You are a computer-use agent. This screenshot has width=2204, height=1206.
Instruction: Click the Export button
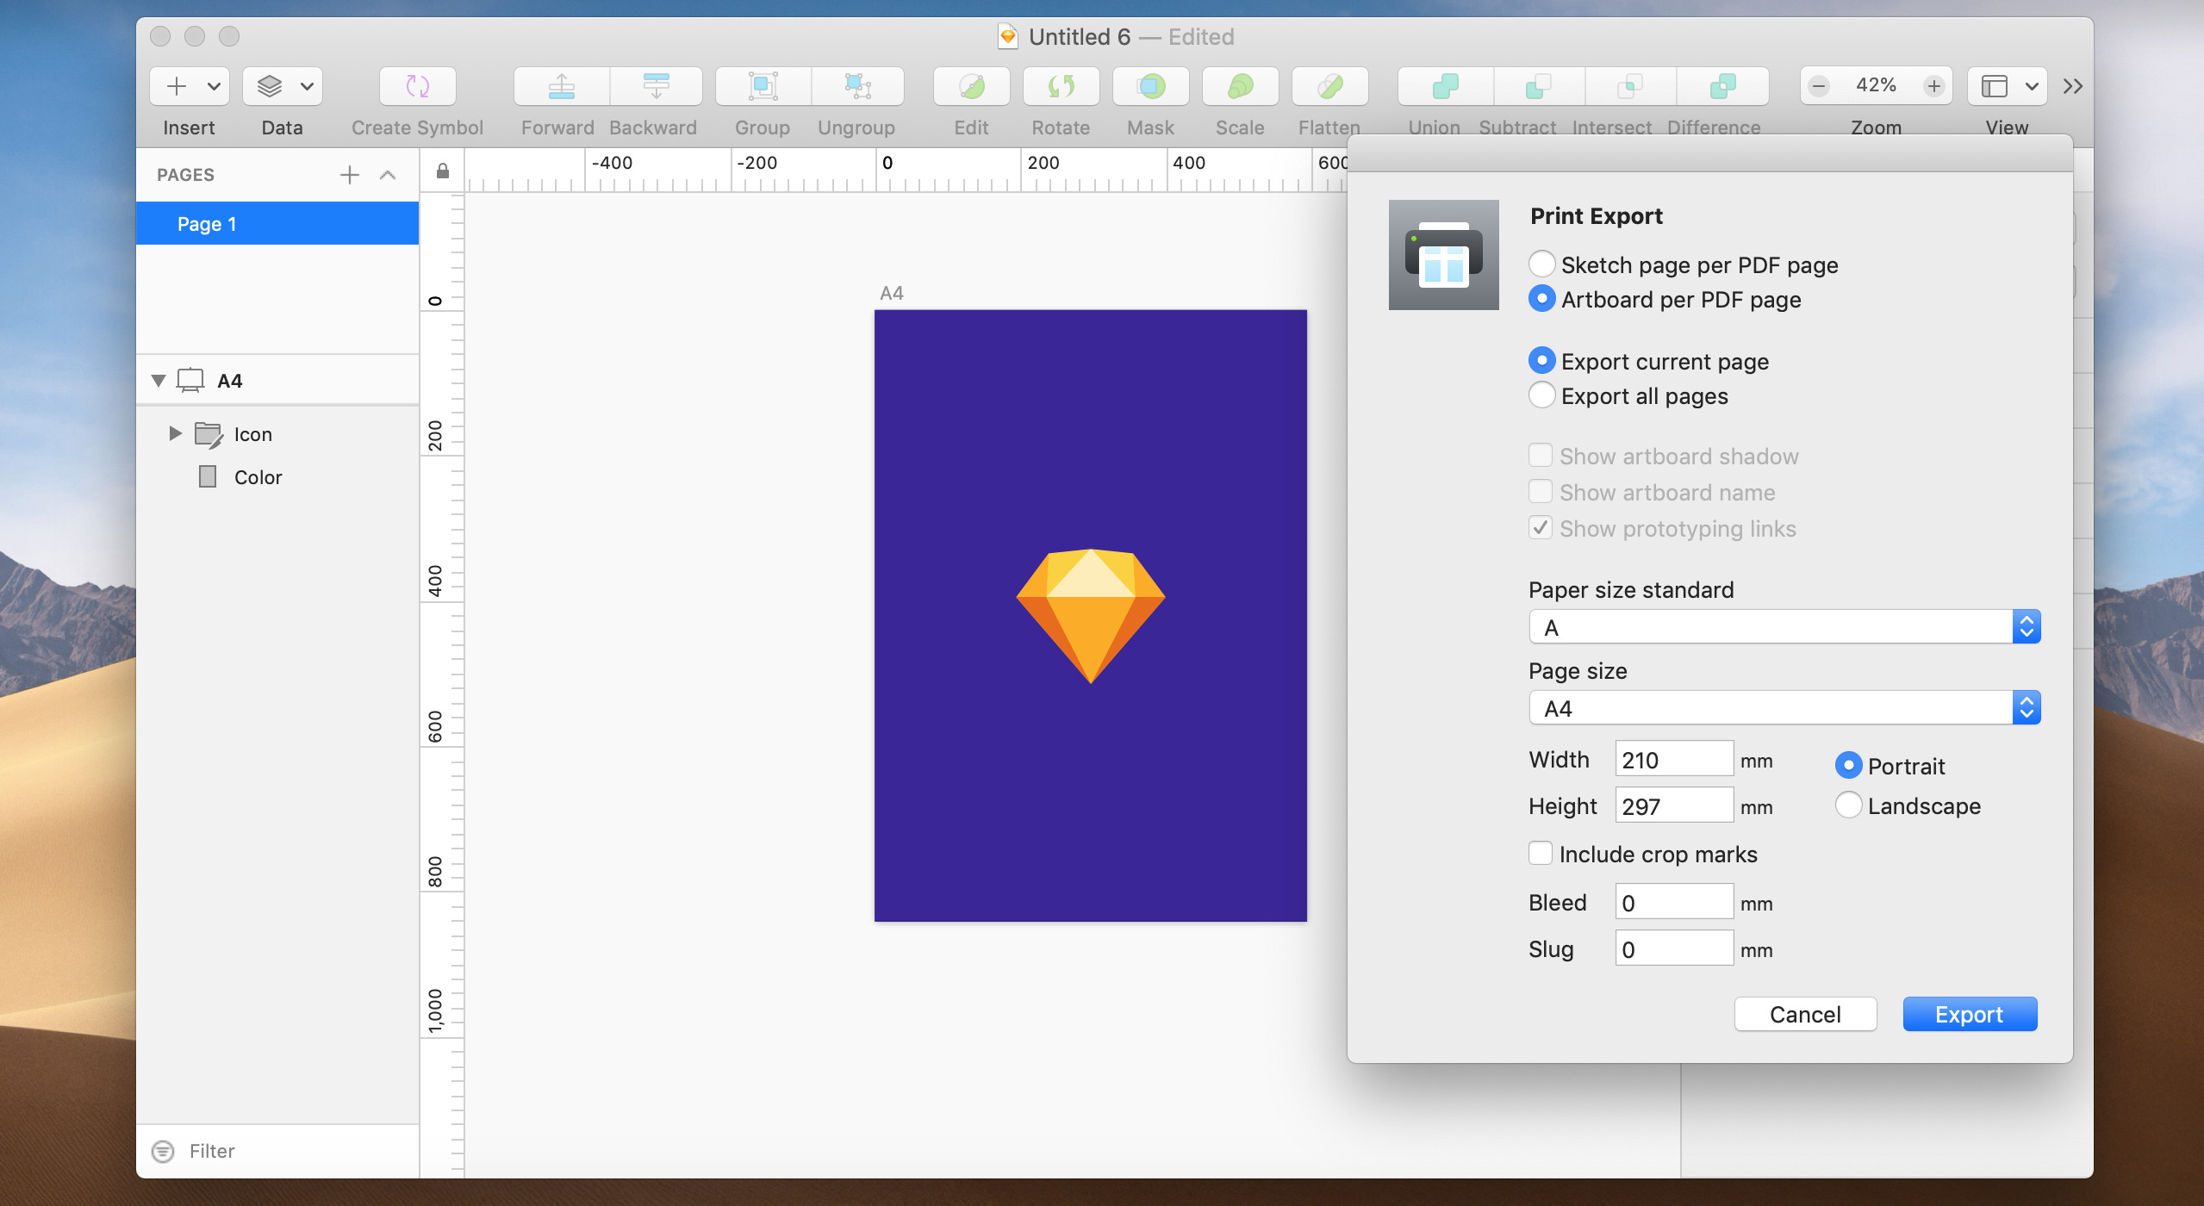pyautogui.click(x=1970, y=1015)
